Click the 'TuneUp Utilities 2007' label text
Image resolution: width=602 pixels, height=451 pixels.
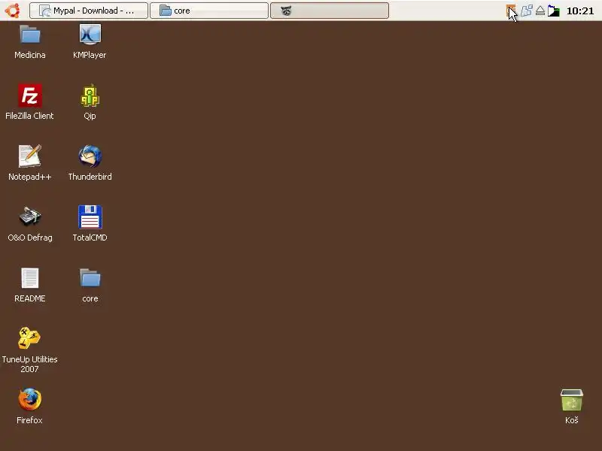29,364
